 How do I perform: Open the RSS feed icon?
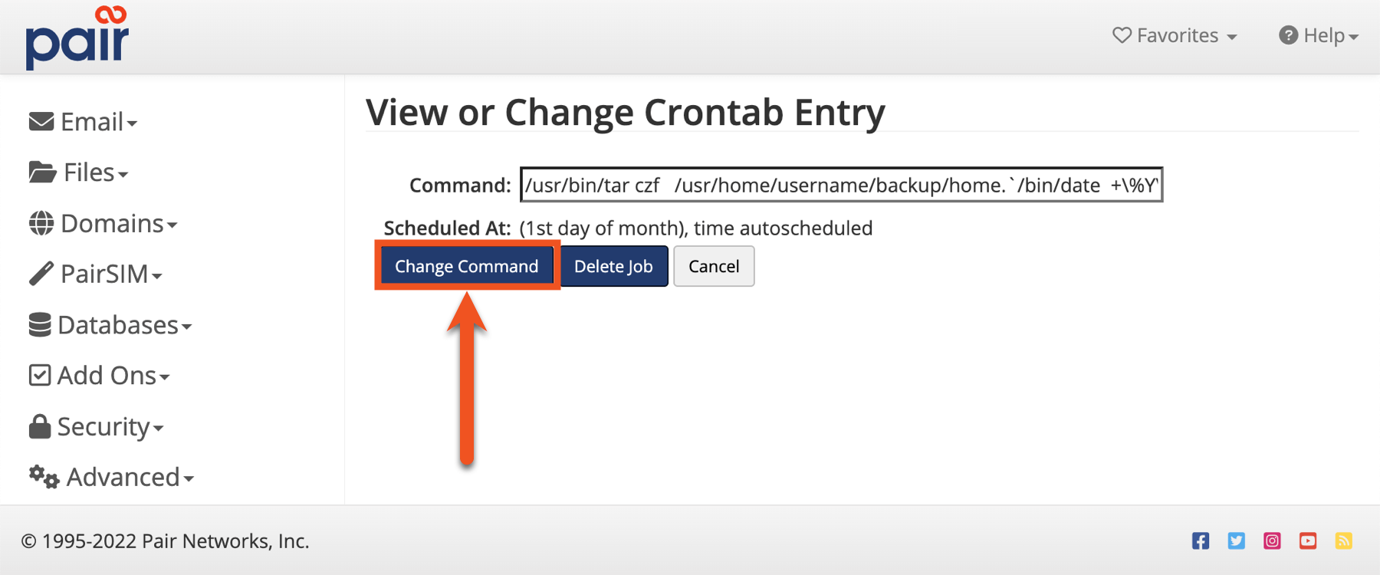pos(1344,540)
